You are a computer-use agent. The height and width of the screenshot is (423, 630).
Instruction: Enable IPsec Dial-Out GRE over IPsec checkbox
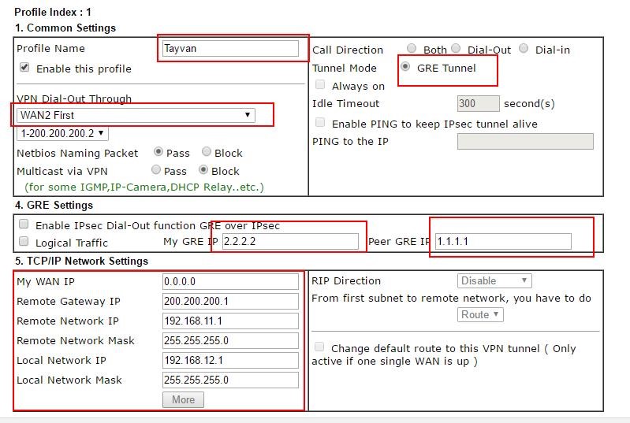coord(24,225)
